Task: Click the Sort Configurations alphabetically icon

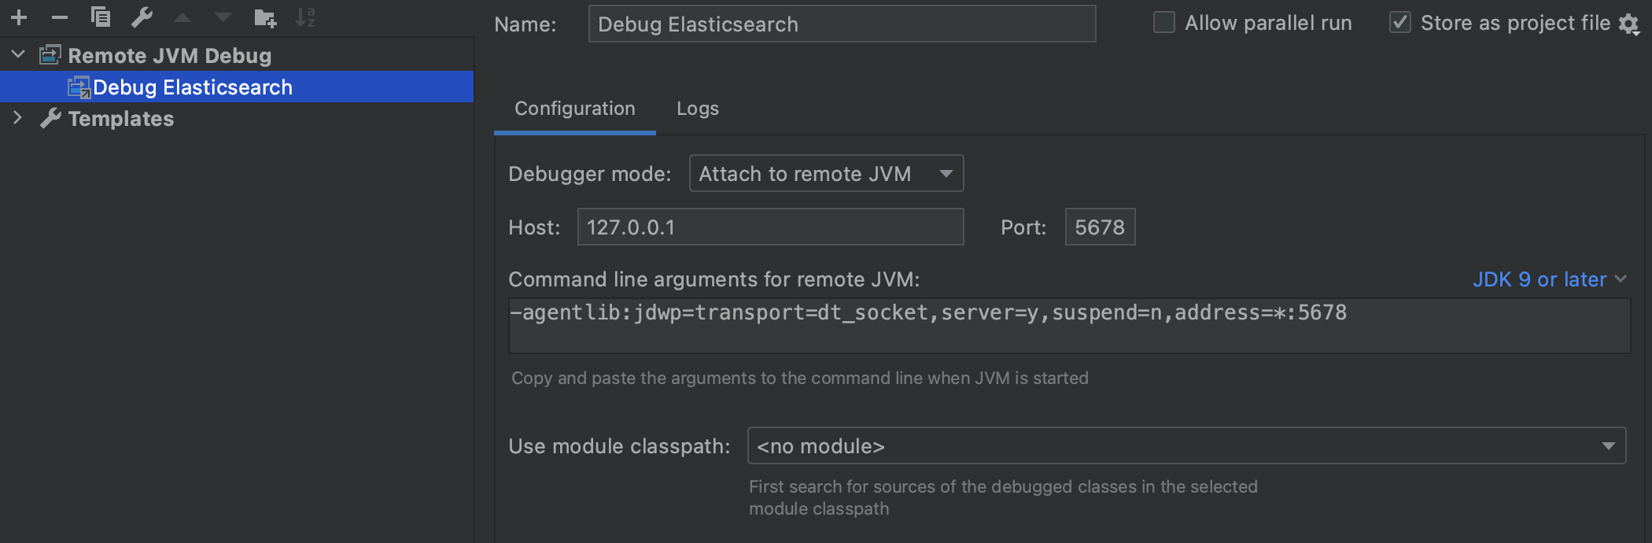Action: click(x=305, y=17)
